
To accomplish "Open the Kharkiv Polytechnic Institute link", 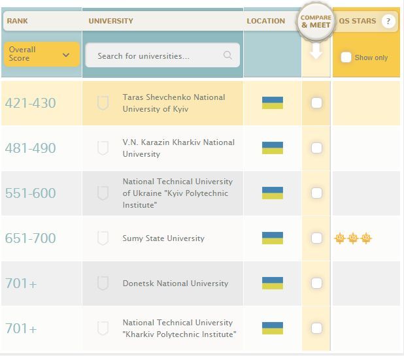I will 179,328.
